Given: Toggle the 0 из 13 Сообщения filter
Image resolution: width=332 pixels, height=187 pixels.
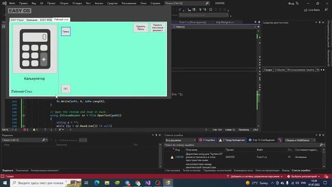Looking at the screenshot, I should pyautogui.click(x=261, y=140).
